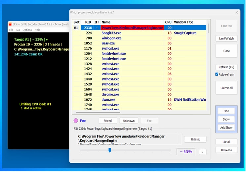The image size is (246, 172).
Task: Select svchost.exe with PID 1440
Action: click(x=140, y=79)
